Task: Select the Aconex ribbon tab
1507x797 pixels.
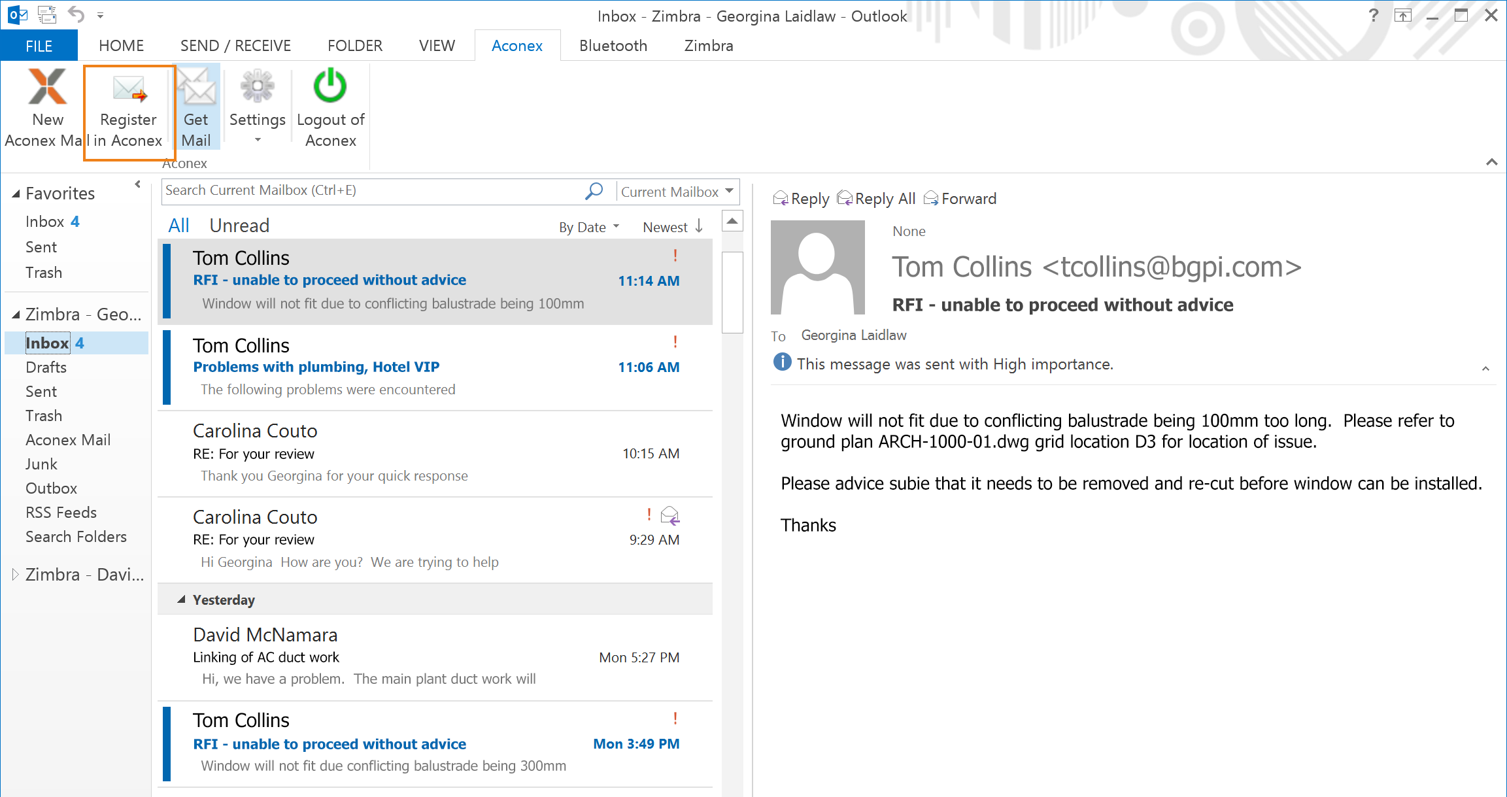Action: (517, 46)
